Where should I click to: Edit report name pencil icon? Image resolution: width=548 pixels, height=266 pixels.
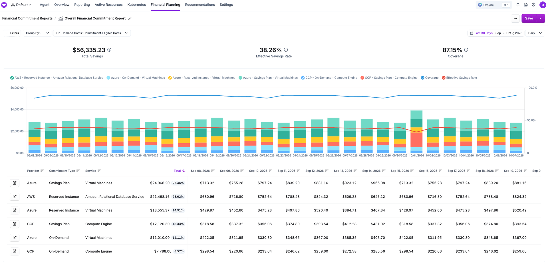130,19
